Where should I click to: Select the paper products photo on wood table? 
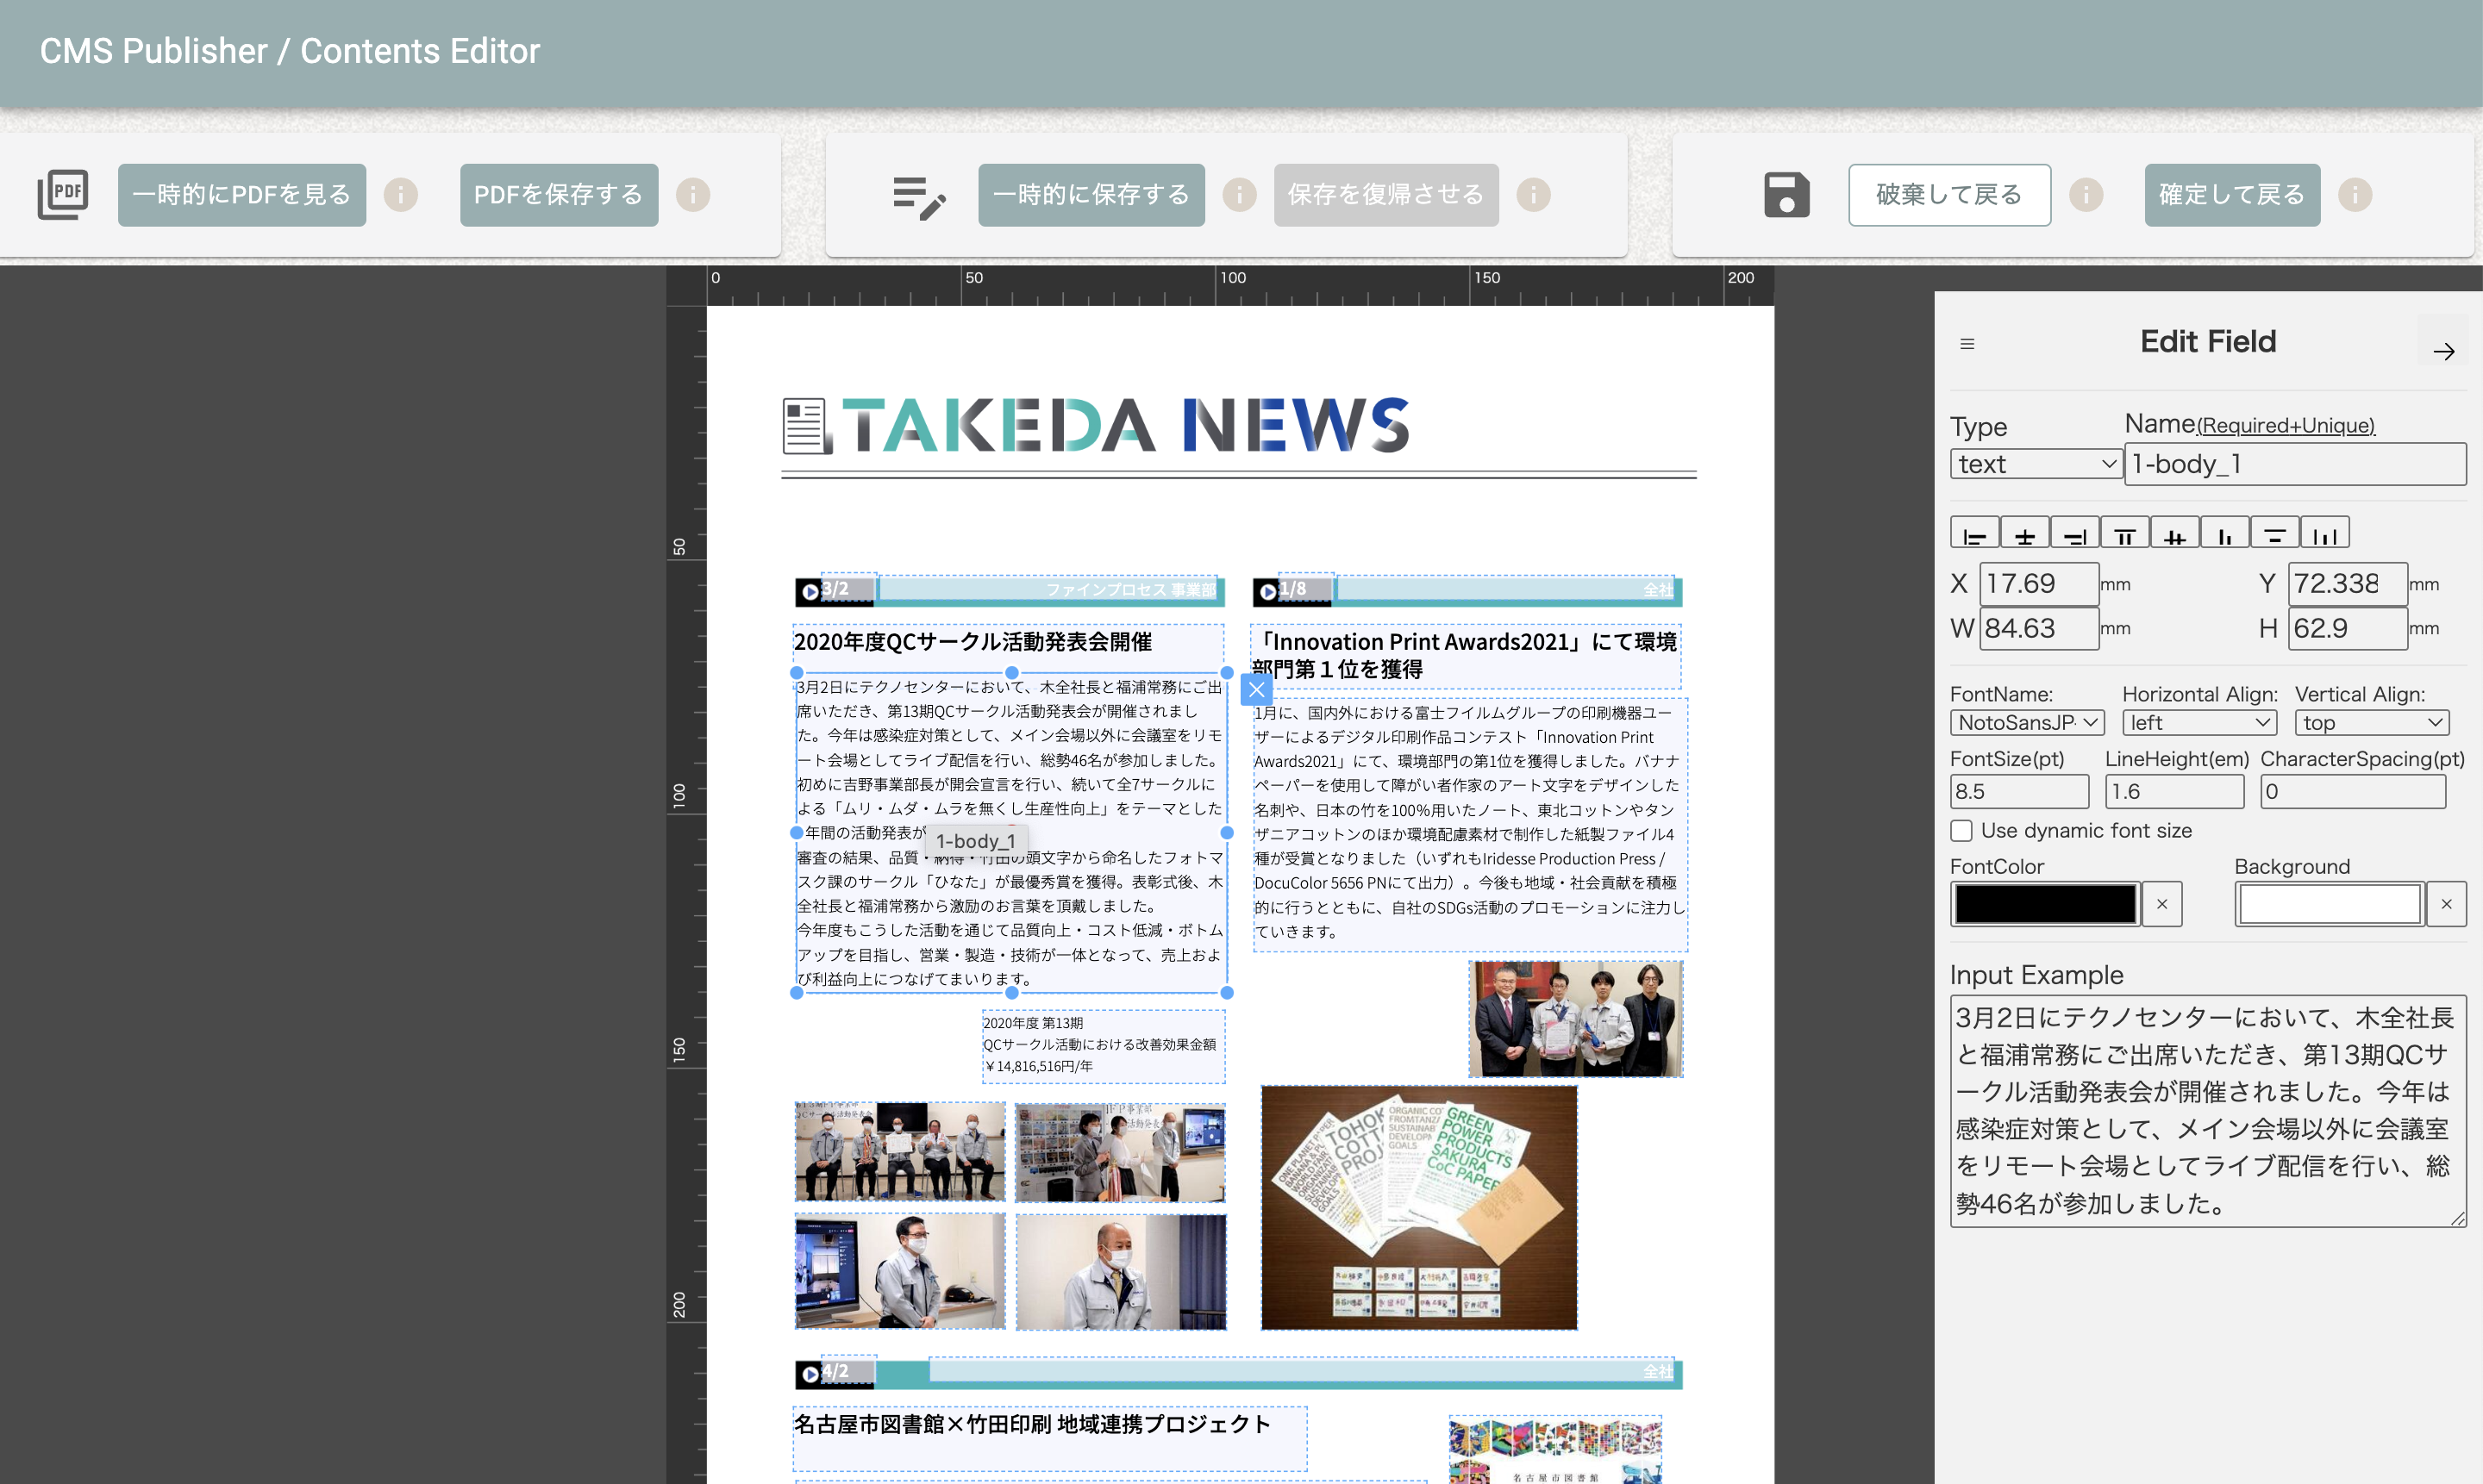click(1418, 1208)
